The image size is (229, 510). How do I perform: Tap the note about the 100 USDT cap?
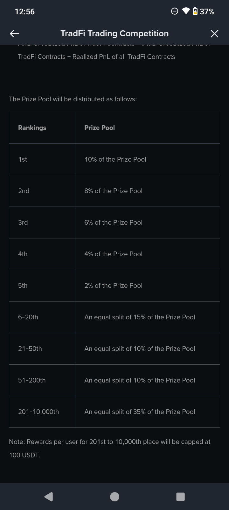pos(110,448)
